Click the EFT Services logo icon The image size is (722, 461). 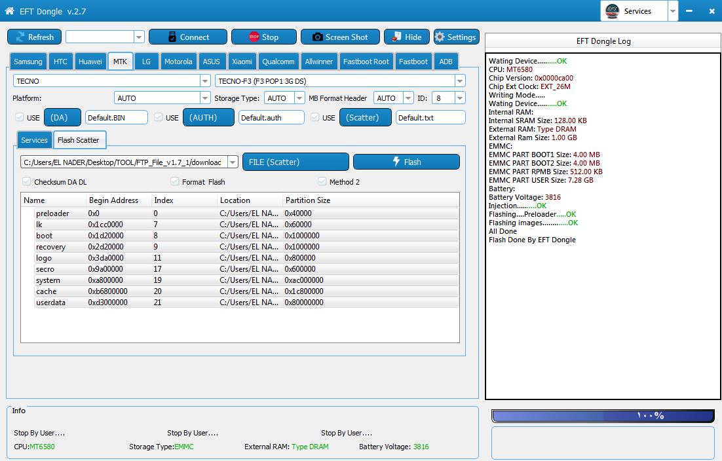tap(612, 10)
